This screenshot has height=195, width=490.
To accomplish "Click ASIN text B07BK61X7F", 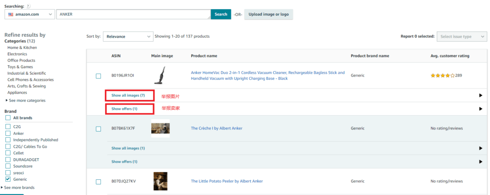I will (122, 128).
